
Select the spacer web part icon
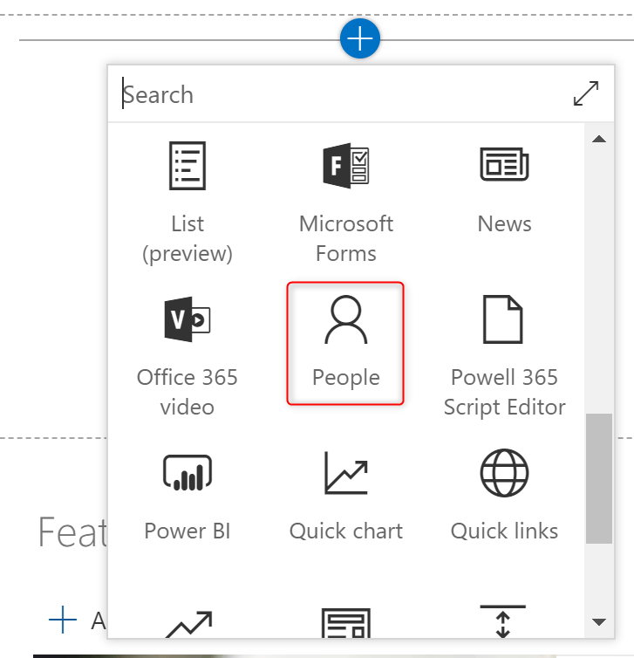click(x=503, y=621)
